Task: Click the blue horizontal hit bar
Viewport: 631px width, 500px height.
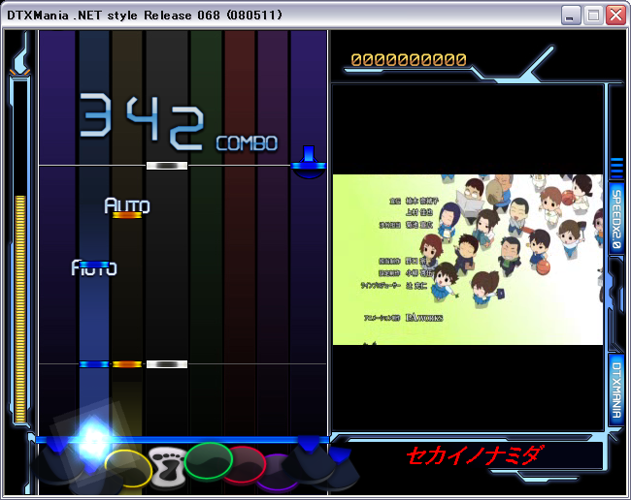Action: click(x=183, y=440)
